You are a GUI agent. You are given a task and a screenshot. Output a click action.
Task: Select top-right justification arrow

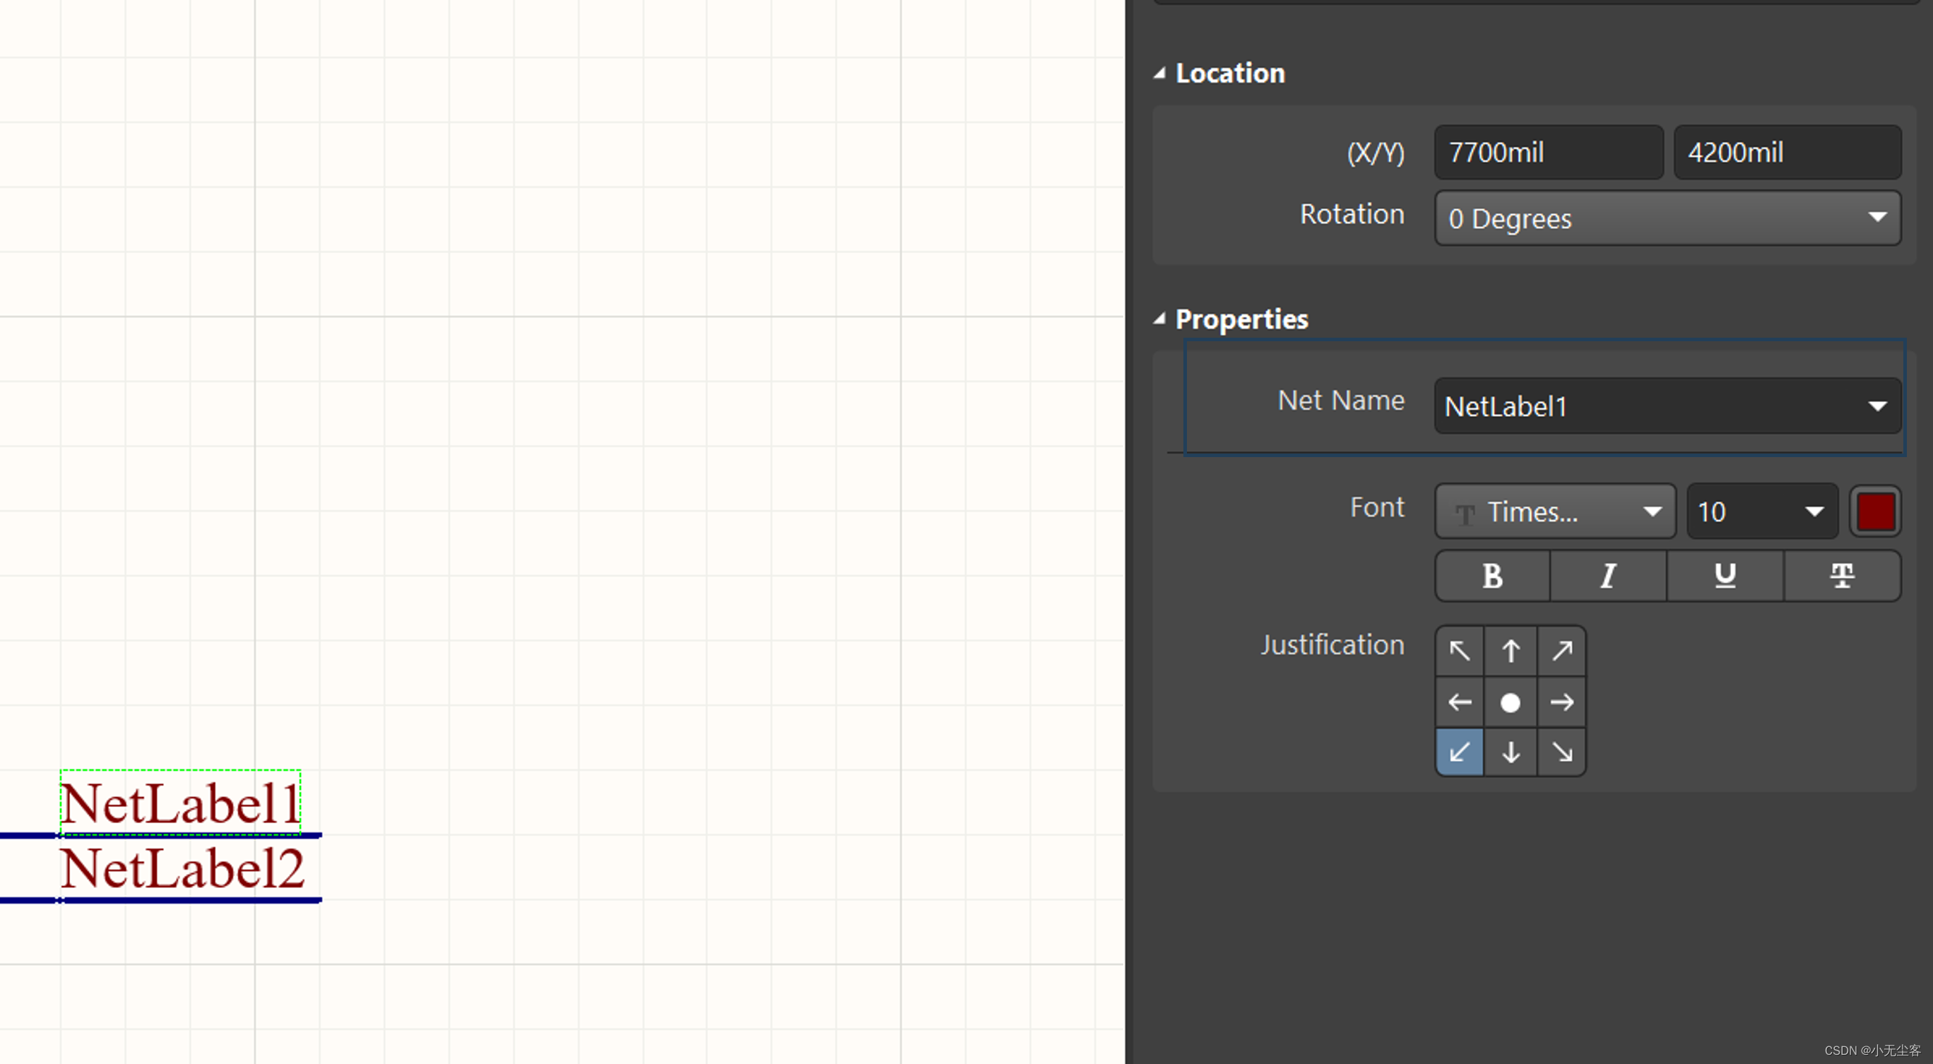(x=1561, y=651)
